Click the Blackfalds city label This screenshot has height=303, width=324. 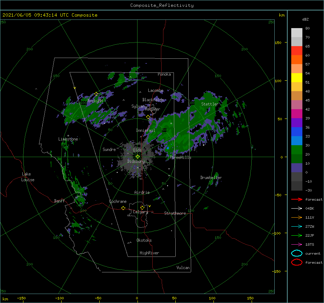153,100
